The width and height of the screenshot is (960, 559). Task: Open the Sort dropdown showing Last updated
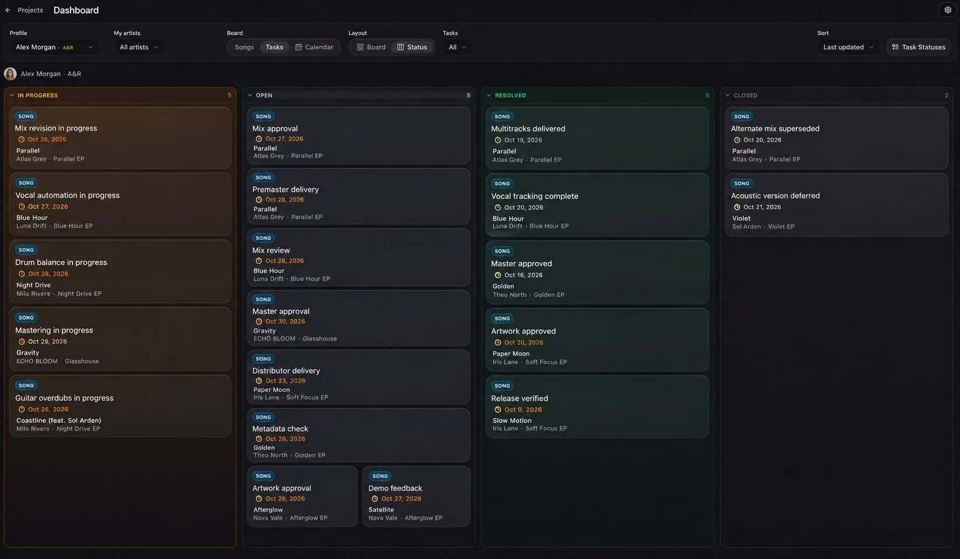click(848, 47)
